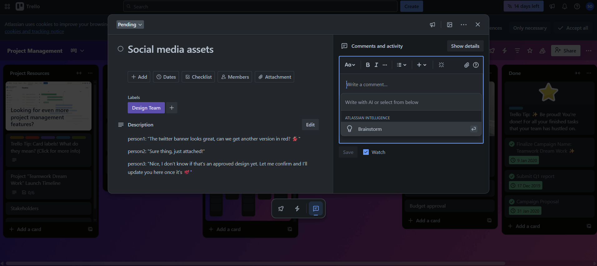Open the Stakeholders card
This screenshot has height=266, width=597.
pos(48,208)
